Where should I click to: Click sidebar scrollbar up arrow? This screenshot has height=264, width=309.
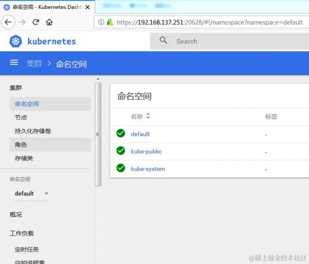98,79
